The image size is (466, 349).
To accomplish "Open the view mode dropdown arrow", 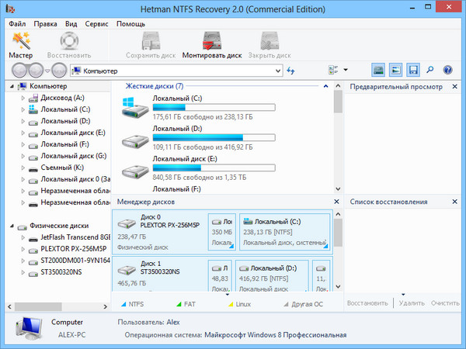I will (345, 71).
